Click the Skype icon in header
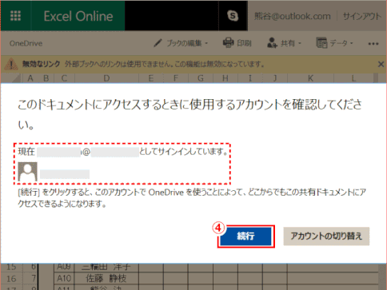Image resolution: width=387 pixels, height=290 pixels. (233, 15)
